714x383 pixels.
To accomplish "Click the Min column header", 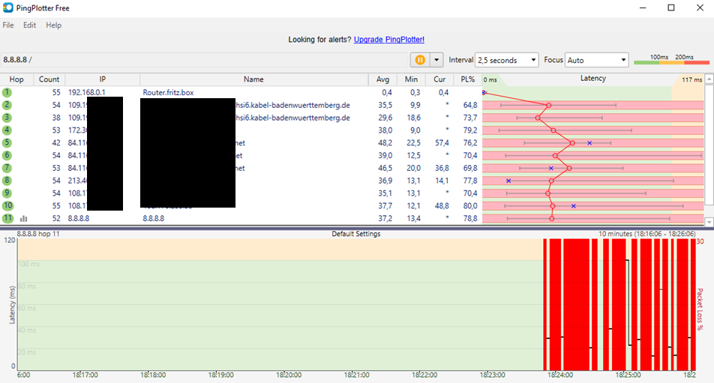I will 411,79.
